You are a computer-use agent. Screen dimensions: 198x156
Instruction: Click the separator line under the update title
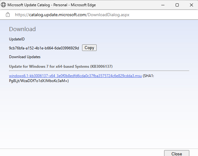coord(99,71)
